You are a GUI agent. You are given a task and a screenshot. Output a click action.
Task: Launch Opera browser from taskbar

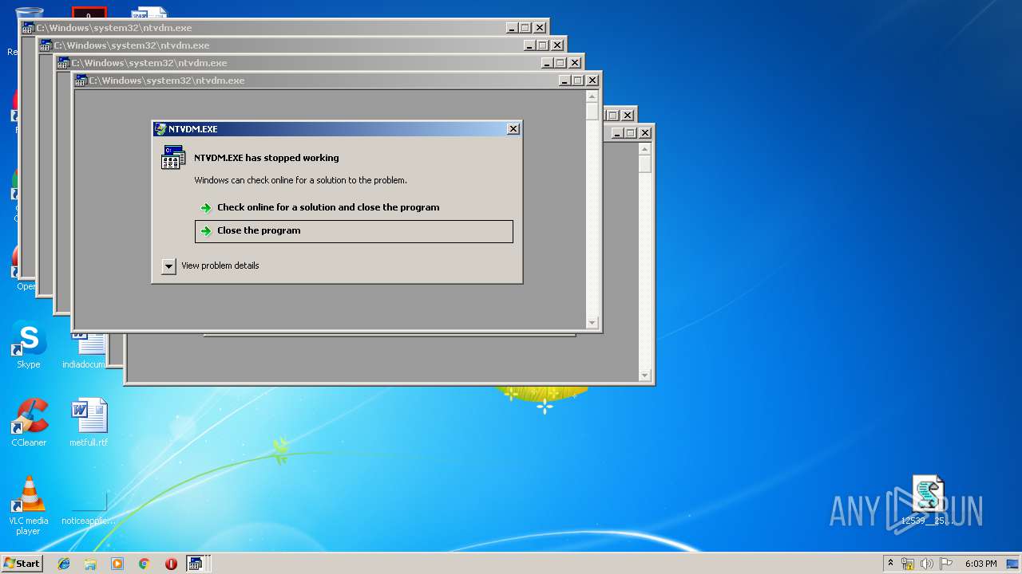tap(171, 564)
